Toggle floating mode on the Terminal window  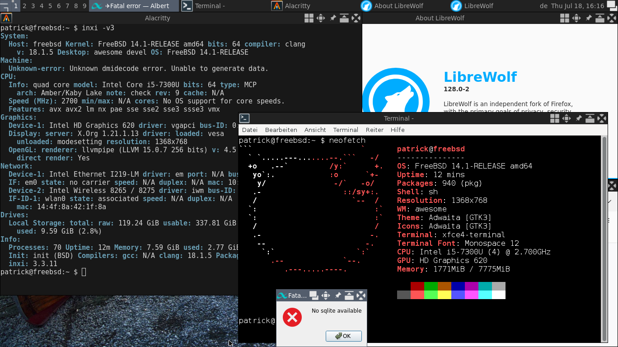coord(555,118)
